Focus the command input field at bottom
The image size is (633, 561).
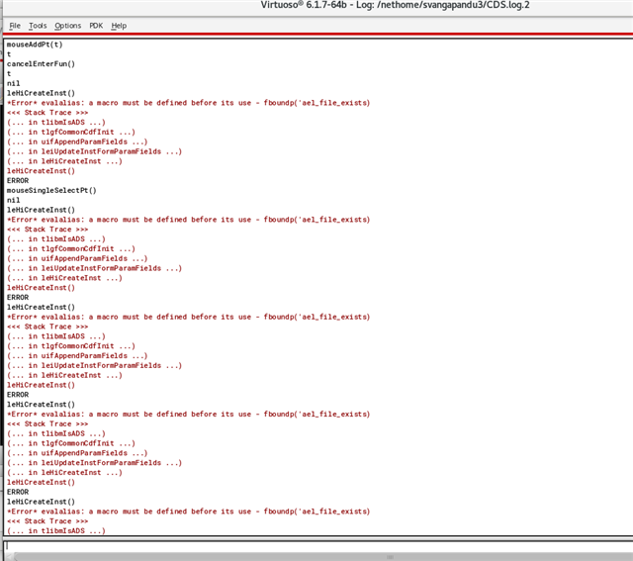[316, 545]
